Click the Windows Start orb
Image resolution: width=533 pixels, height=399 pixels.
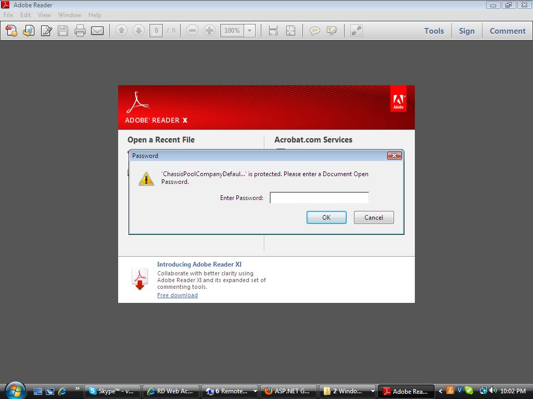(x=15, y=391)
